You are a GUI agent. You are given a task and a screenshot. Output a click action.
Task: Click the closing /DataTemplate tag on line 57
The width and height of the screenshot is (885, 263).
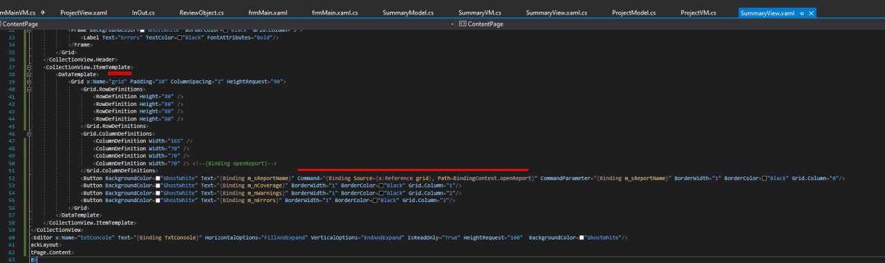coord(79,215)
